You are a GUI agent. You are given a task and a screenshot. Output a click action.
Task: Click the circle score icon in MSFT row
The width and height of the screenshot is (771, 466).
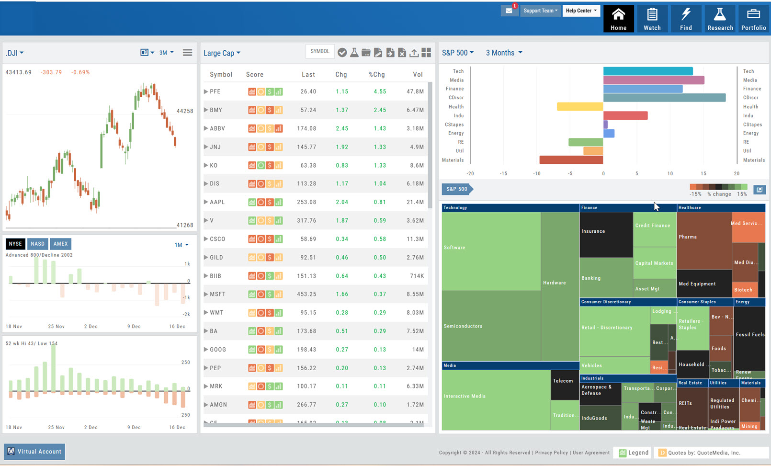tap(261, 294)
